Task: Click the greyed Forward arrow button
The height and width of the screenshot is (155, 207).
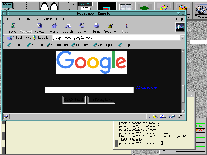Action: (x=26, y=28)
